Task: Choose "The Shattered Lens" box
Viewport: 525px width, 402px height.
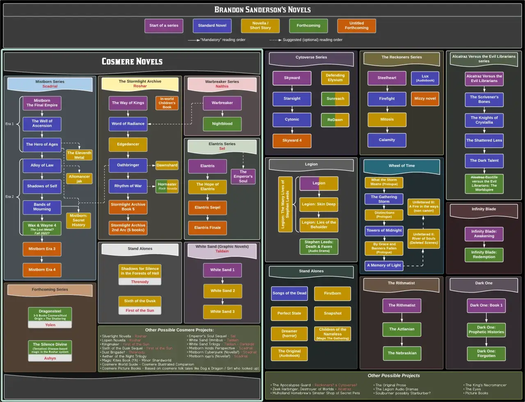Action: coord(484,140)
